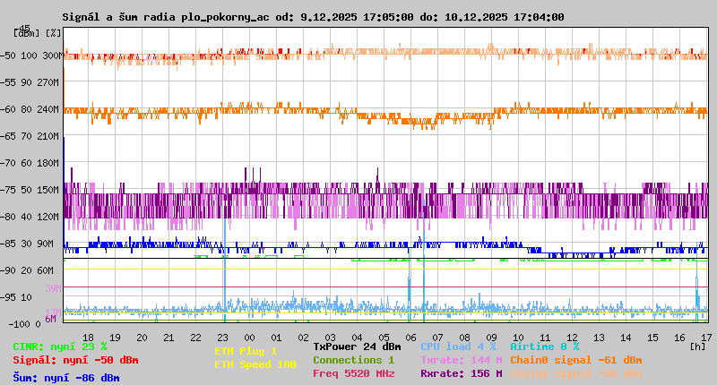Select the Connections 1 legend entry
The width and height of the screenshot is (717, 385).
[x=353, y=360]
